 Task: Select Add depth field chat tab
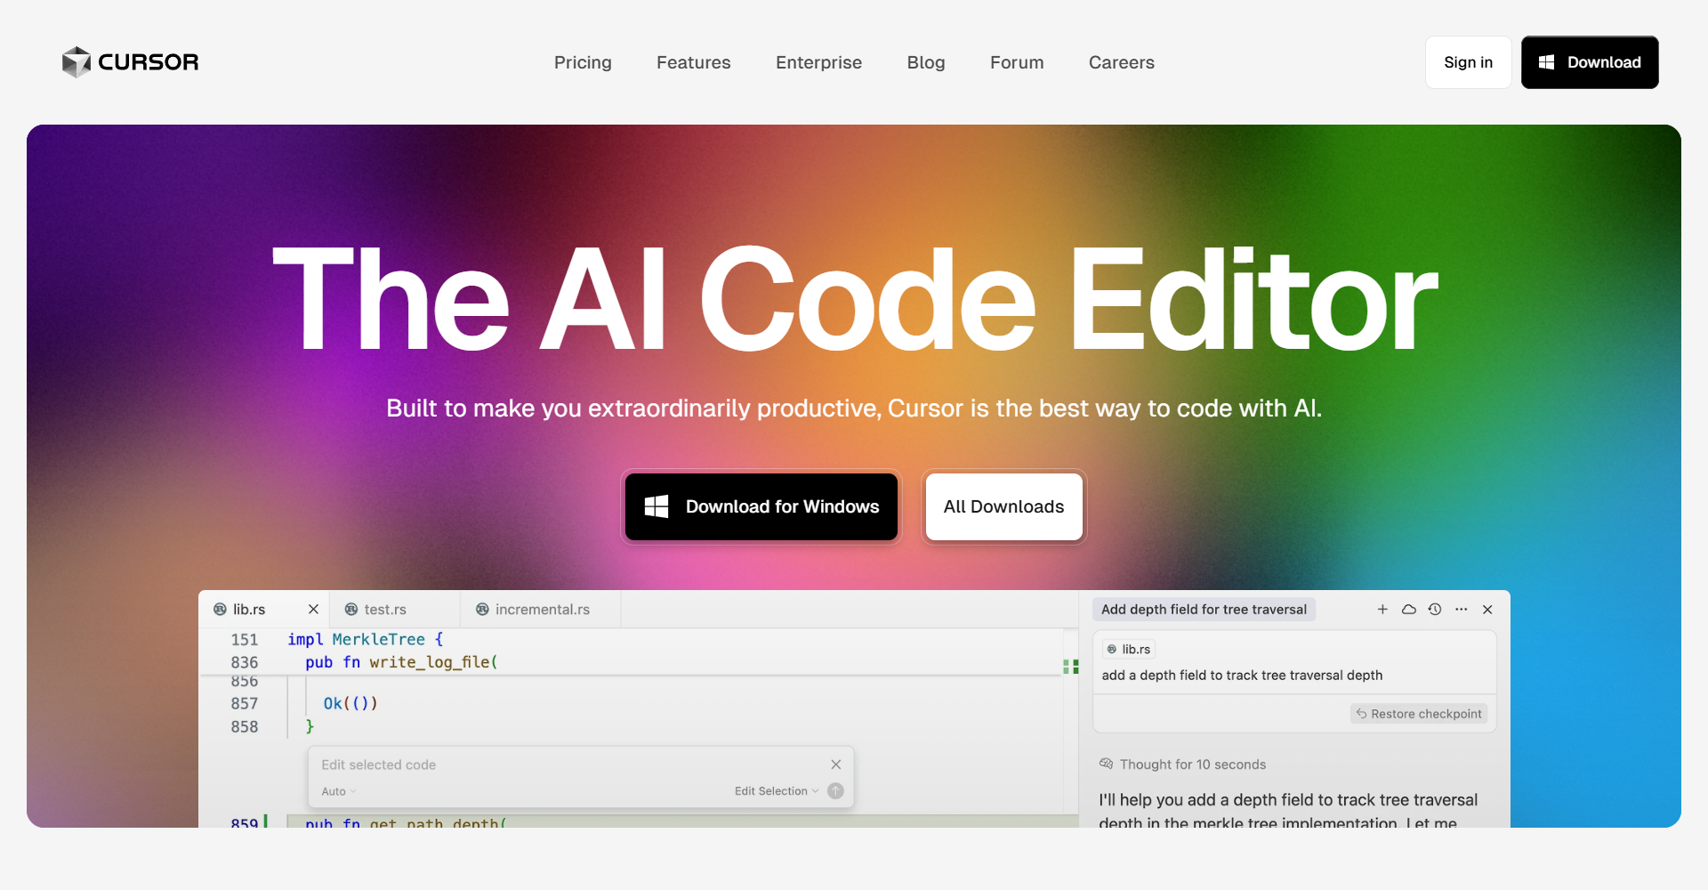tap(1204, 610)
